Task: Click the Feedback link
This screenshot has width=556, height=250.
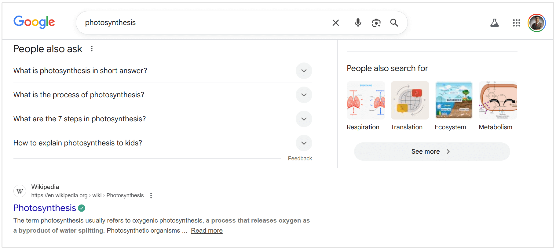Action: click(300, 159)
